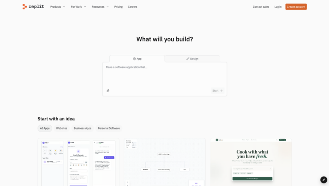The height and width of the screenshot is (186, 329).
Task: Click the 'What will you build?' heading
Action: pyautogui.click(x=164, y=39)
